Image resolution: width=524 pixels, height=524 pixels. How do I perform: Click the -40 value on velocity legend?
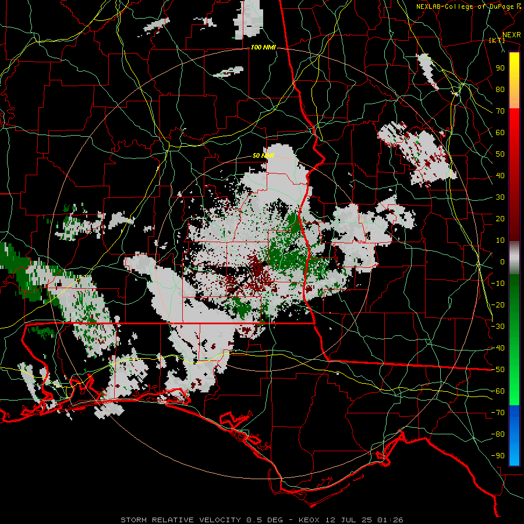click(x=498, y=348)
